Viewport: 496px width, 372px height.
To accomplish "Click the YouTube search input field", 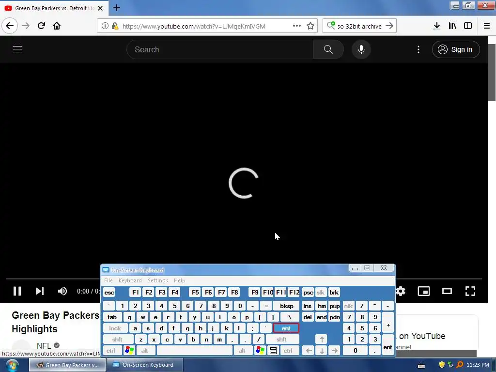I will [x=220, y=49].
